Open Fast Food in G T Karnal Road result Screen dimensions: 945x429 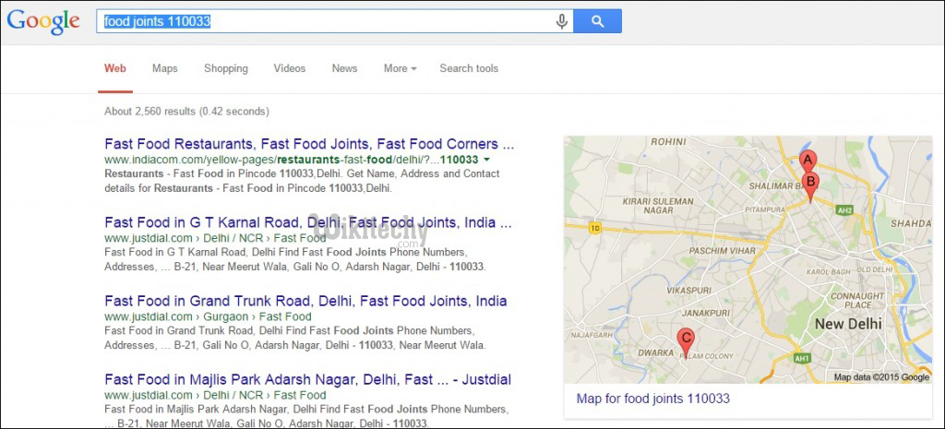(x=309, y=222)
